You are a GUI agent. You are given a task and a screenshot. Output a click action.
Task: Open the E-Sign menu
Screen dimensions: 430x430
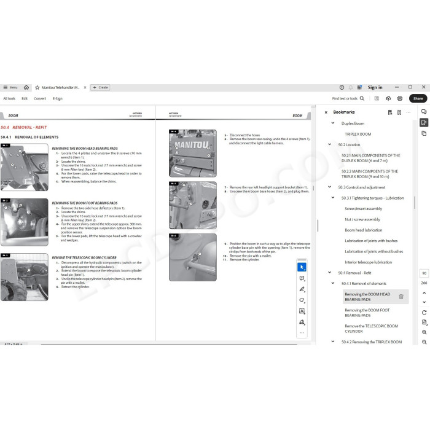tap(57, 98)
